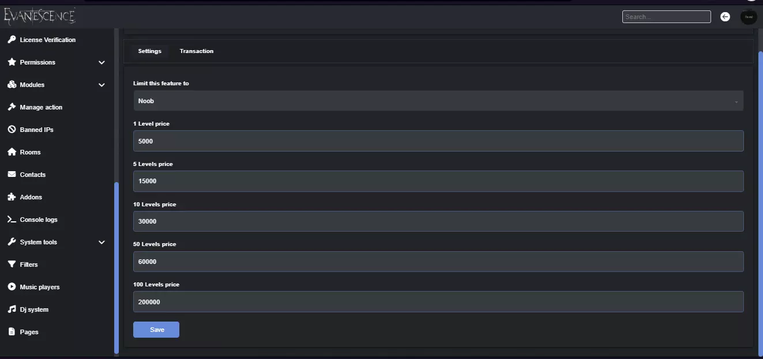Screen dimensions: 763x359
Task: Open Addons via the puzzle icon
Action: coord(12,197)
